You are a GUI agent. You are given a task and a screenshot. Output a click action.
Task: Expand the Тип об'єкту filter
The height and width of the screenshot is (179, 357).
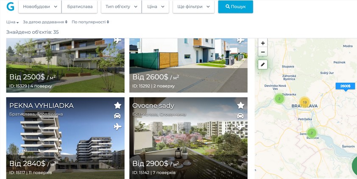point(121,7)
